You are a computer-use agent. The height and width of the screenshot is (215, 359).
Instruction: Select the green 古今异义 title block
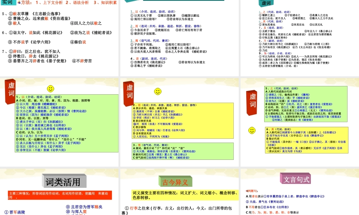coord(176,182)
